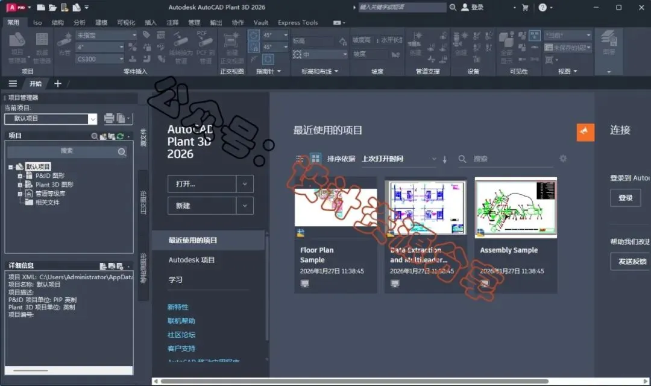This screenshot has height=386, width=651.
Task: Click the New file icon in quick access toolbar
Action: click(41, 7)
